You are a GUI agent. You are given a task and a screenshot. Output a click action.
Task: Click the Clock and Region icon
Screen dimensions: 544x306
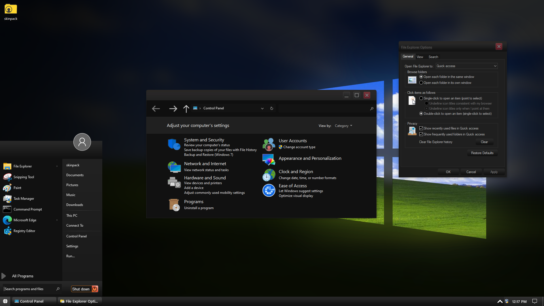[269, 175]
